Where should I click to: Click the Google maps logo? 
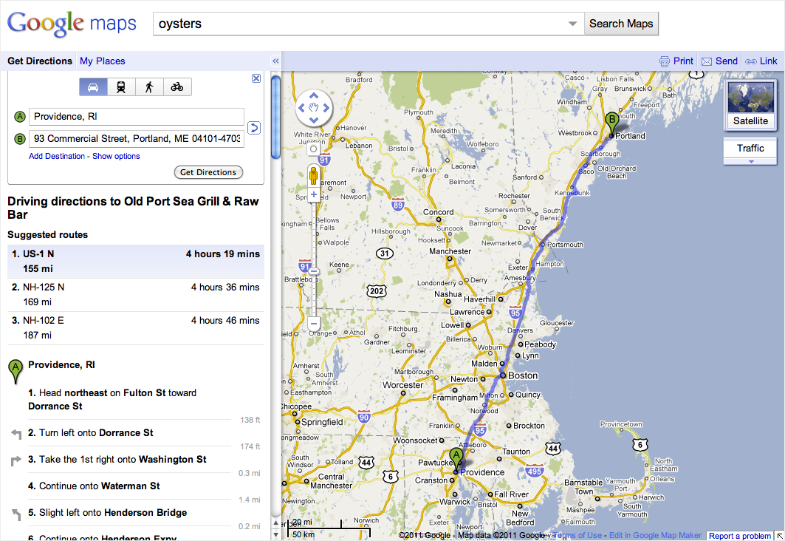[72, 23]
